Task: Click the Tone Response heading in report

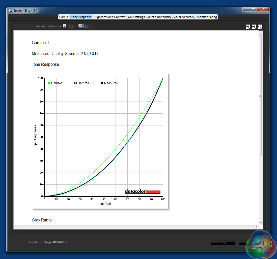Action: pyautogui.click(x=45, y=64)
